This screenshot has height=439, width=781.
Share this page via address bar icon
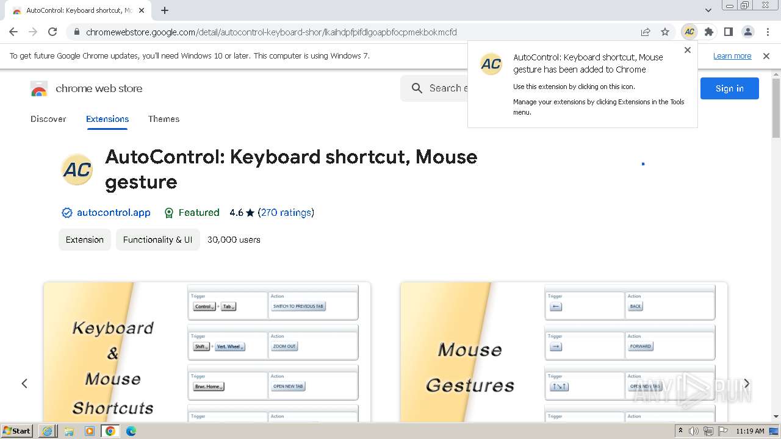tap(646, 32)
